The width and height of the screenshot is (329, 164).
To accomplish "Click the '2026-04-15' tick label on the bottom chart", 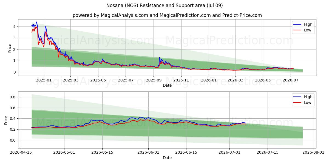I will click(x=21, y=153).
